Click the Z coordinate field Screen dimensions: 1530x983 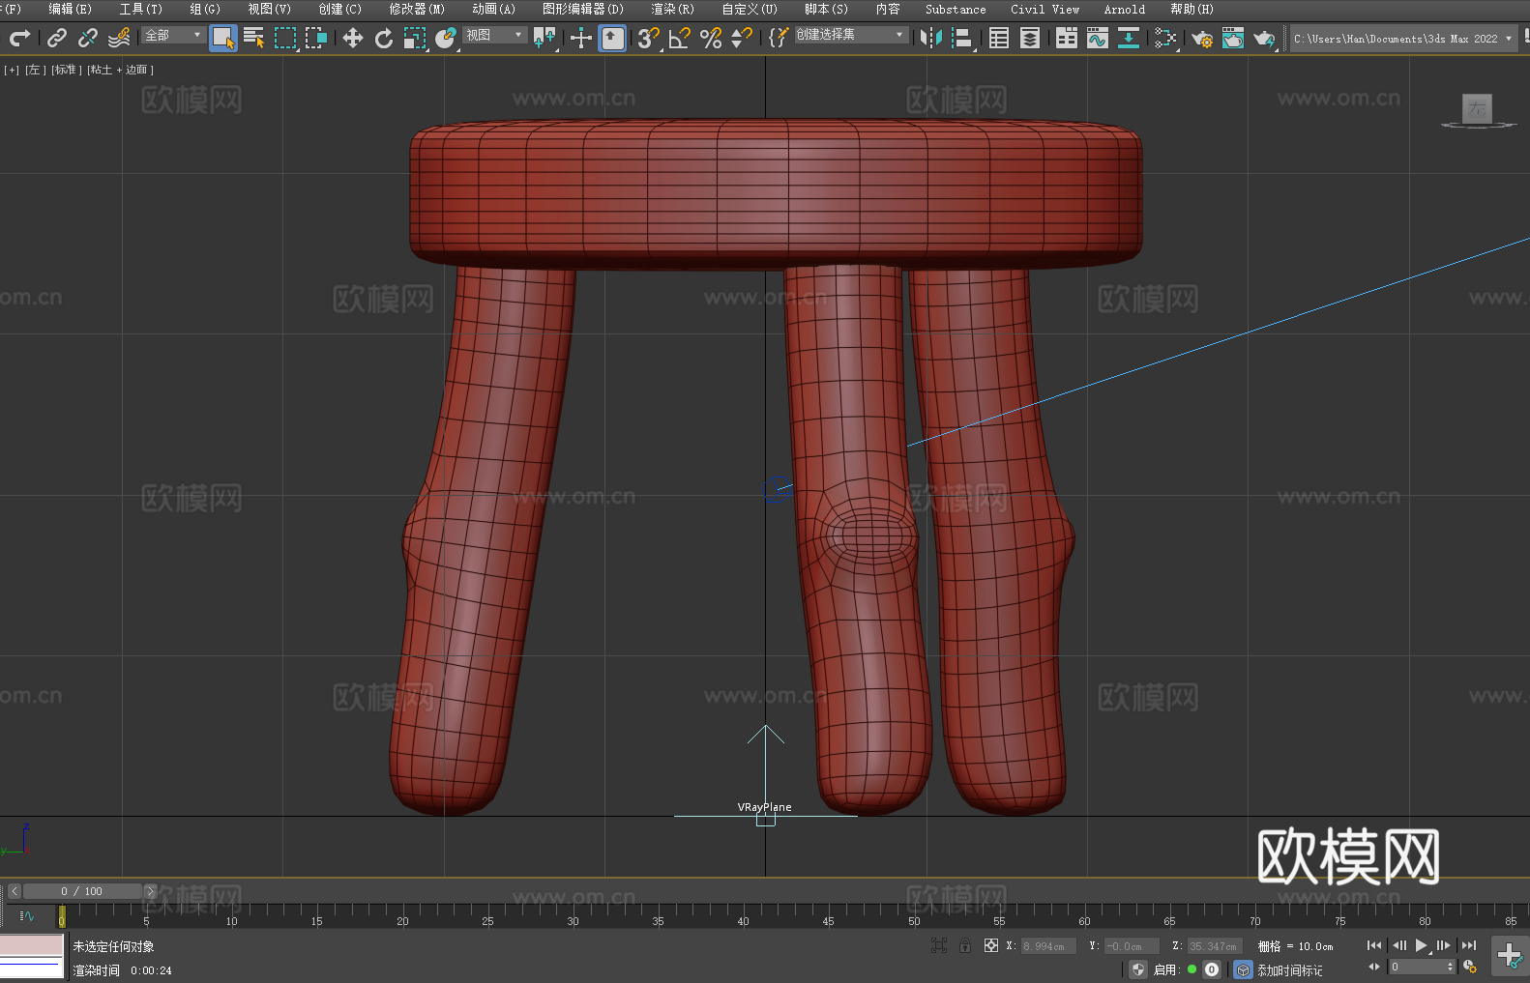[1214, 946]
